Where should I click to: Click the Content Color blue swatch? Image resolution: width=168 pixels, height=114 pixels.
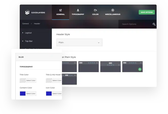click(x=23, y=93)
